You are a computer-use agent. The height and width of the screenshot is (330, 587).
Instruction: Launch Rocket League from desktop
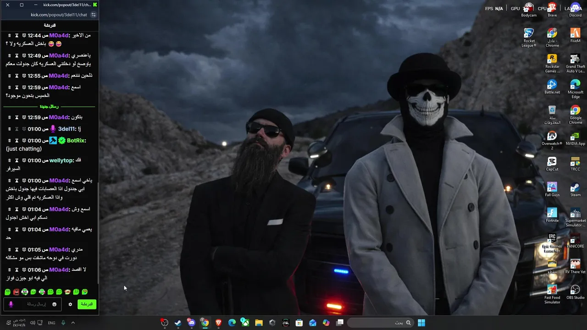529,38
